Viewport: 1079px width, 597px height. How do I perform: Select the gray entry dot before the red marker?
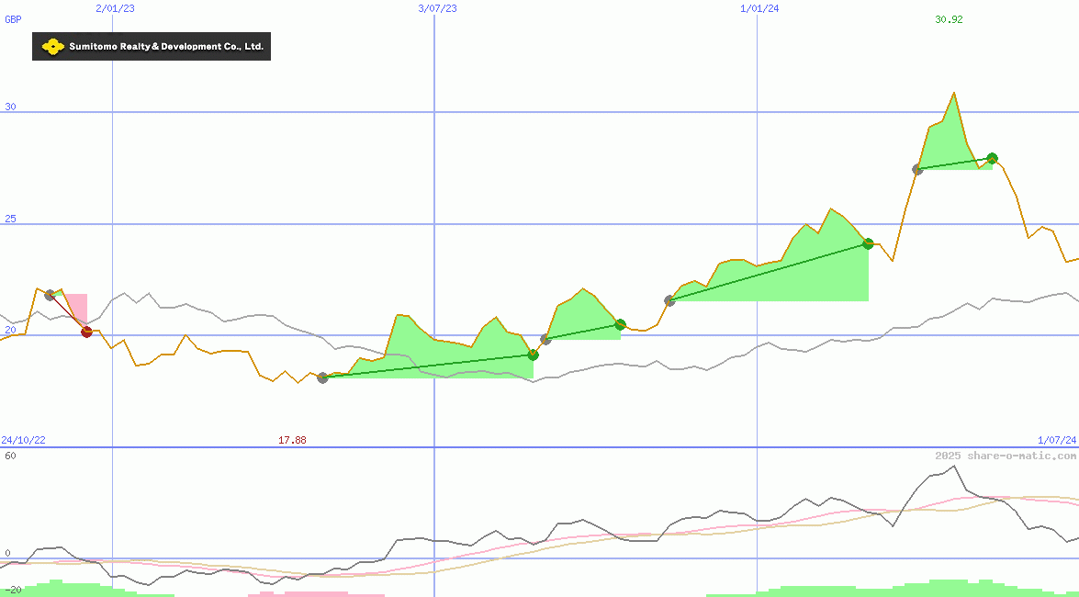pyautogui.click(x=50, y=295)
